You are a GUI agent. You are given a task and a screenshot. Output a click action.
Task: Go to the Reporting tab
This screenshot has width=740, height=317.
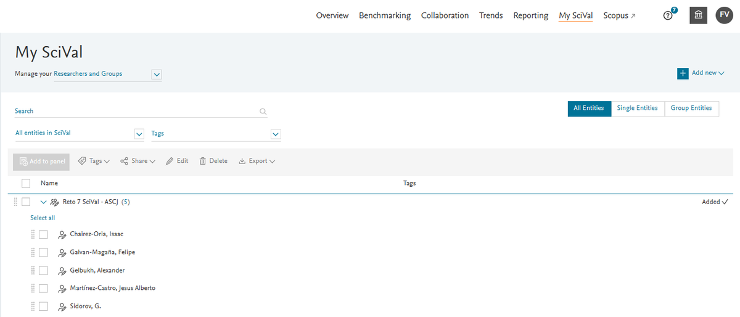(531, 15)
